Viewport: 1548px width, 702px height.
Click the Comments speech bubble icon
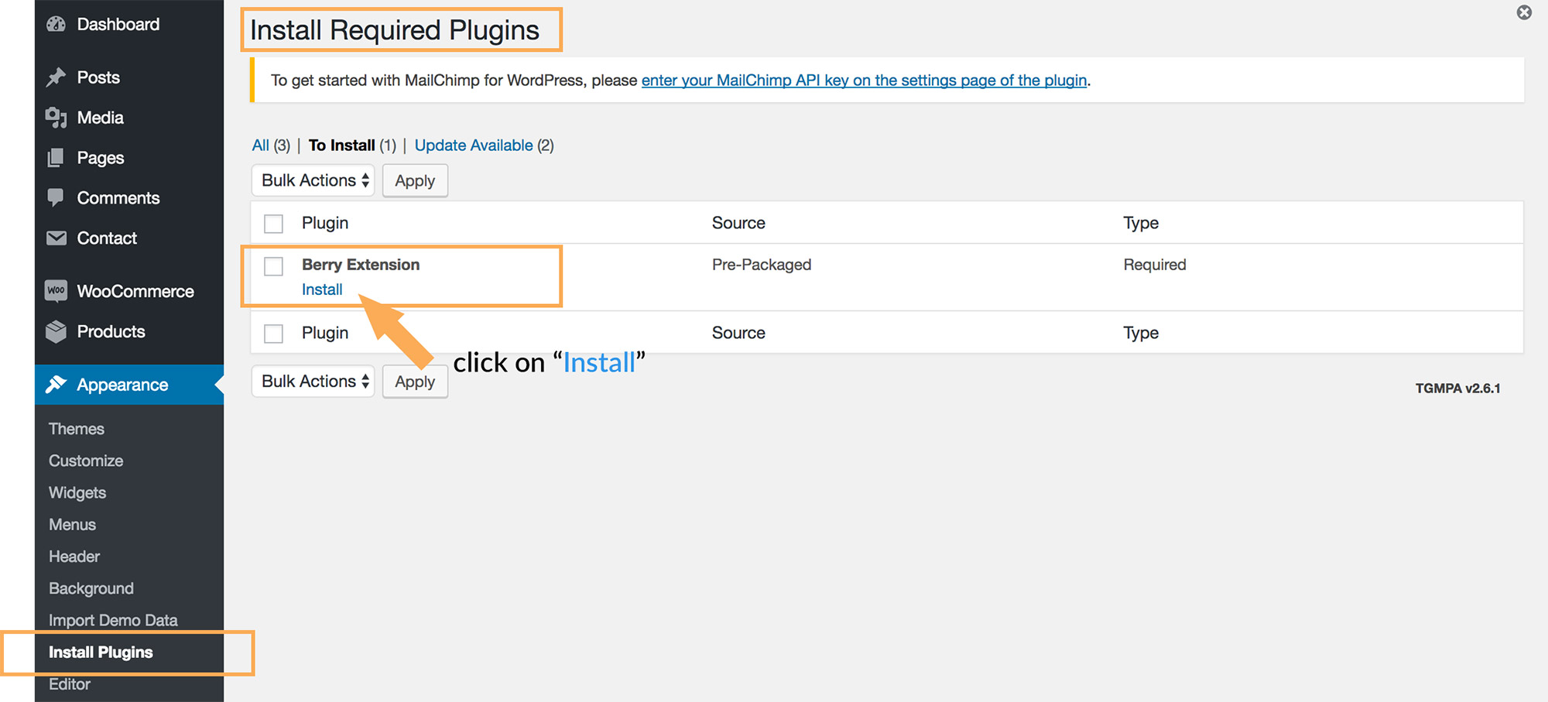pos(56,197)
